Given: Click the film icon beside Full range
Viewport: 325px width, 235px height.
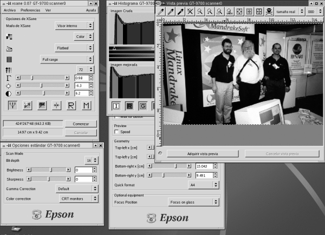Looking at the screenshot, I should [x=9, y=60].
